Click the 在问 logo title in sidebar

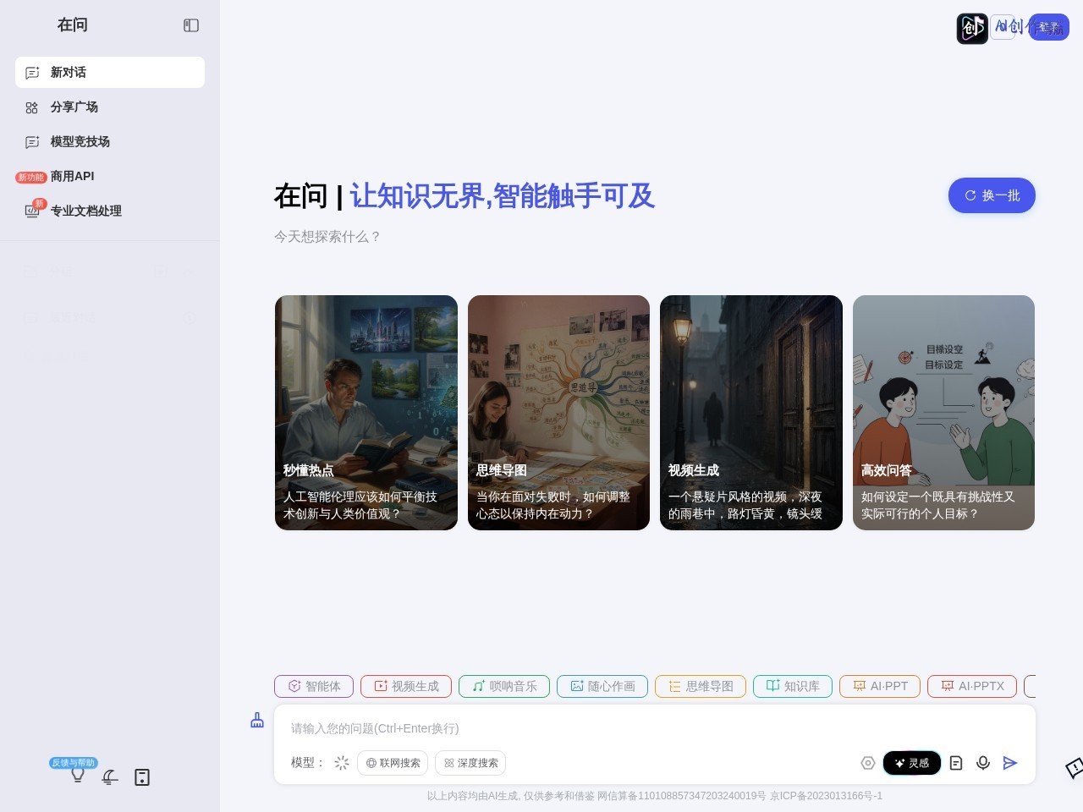[x=73, y=25]
